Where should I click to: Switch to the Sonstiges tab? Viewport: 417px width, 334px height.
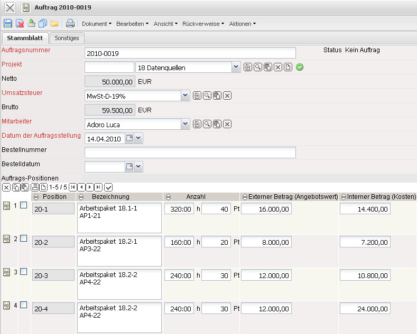coord(67,38)
